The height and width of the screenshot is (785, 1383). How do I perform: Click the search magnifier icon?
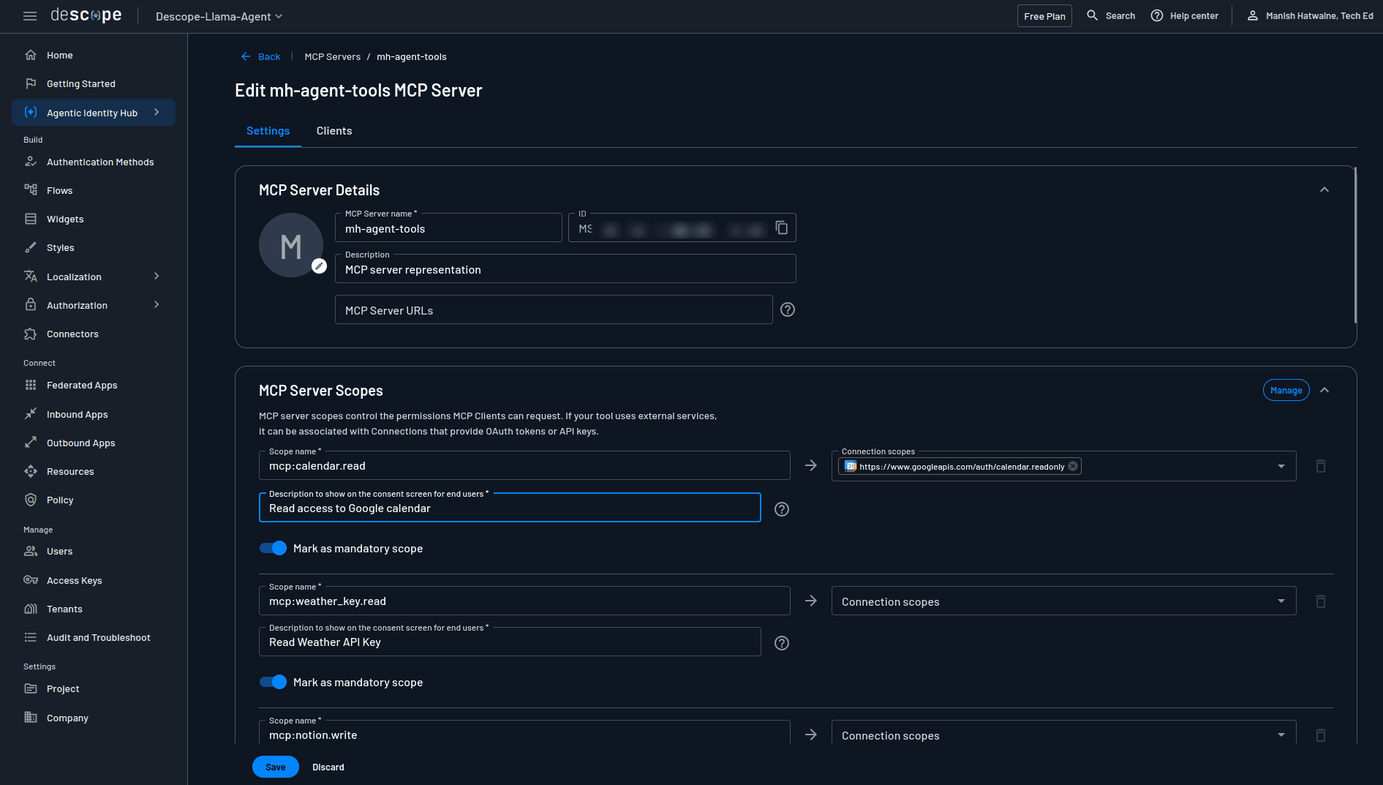1092,15
